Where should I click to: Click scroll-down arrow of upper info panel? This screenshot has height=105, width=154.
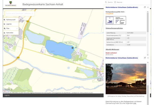coord(148,55)
